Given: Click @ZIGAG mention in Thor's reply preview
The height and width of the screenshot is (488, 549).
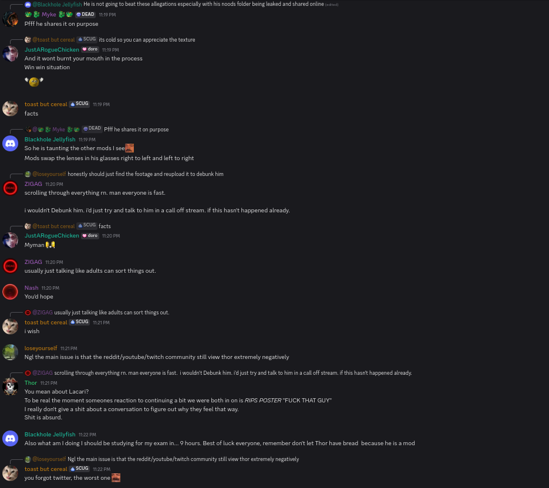Looking at the screenshot, I should [x=42, y=373].
